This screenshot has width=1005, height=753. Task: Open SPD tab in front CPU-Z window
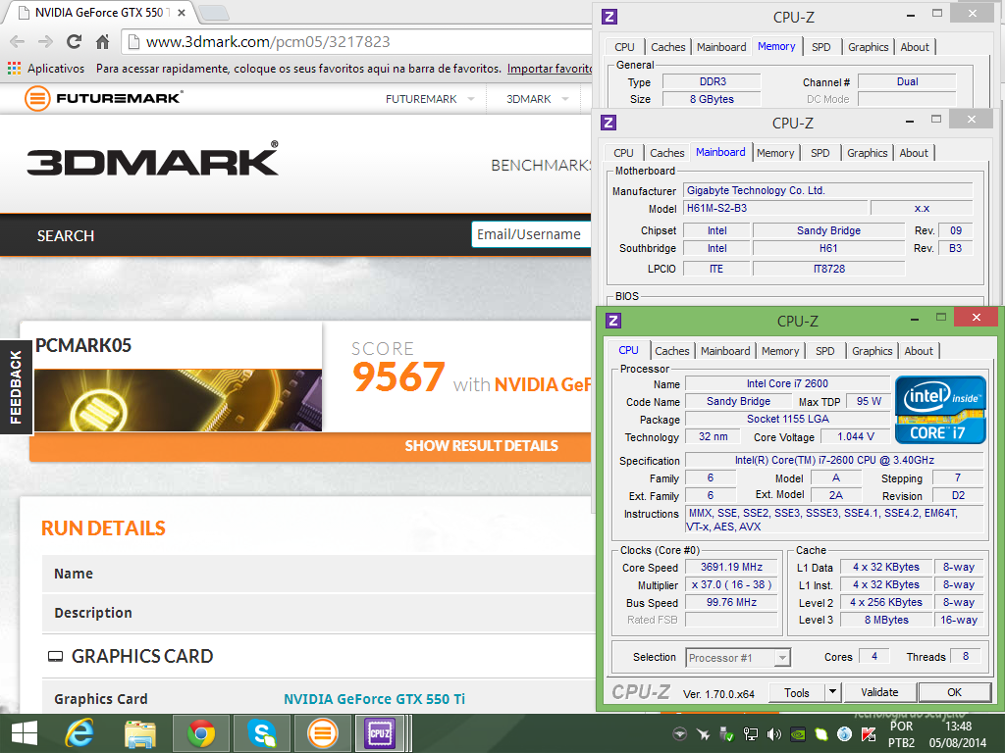point(824,351)
